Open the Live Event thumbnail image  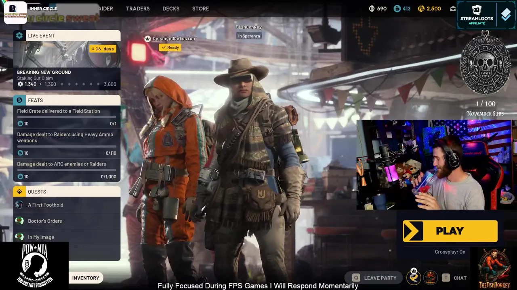click(x=67, y=54)
